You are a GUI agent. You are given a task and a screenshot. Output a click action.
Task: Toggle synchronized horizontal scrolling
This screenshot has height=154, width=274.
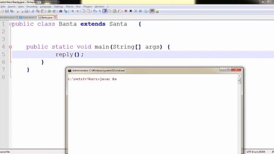(89, 11)
